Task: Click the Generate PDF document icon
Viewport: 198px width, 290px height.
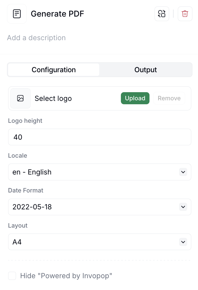Action: click(17, 13)
